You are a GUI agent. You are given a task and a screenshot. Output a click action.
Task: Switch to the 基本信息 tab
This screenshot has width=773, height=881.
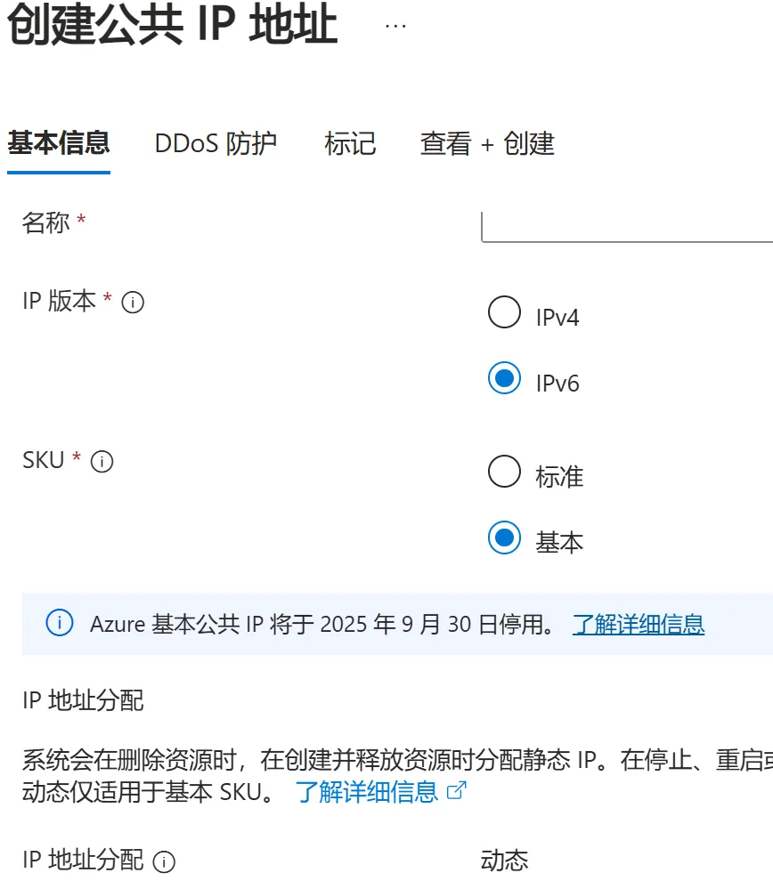tap(59, 143)
